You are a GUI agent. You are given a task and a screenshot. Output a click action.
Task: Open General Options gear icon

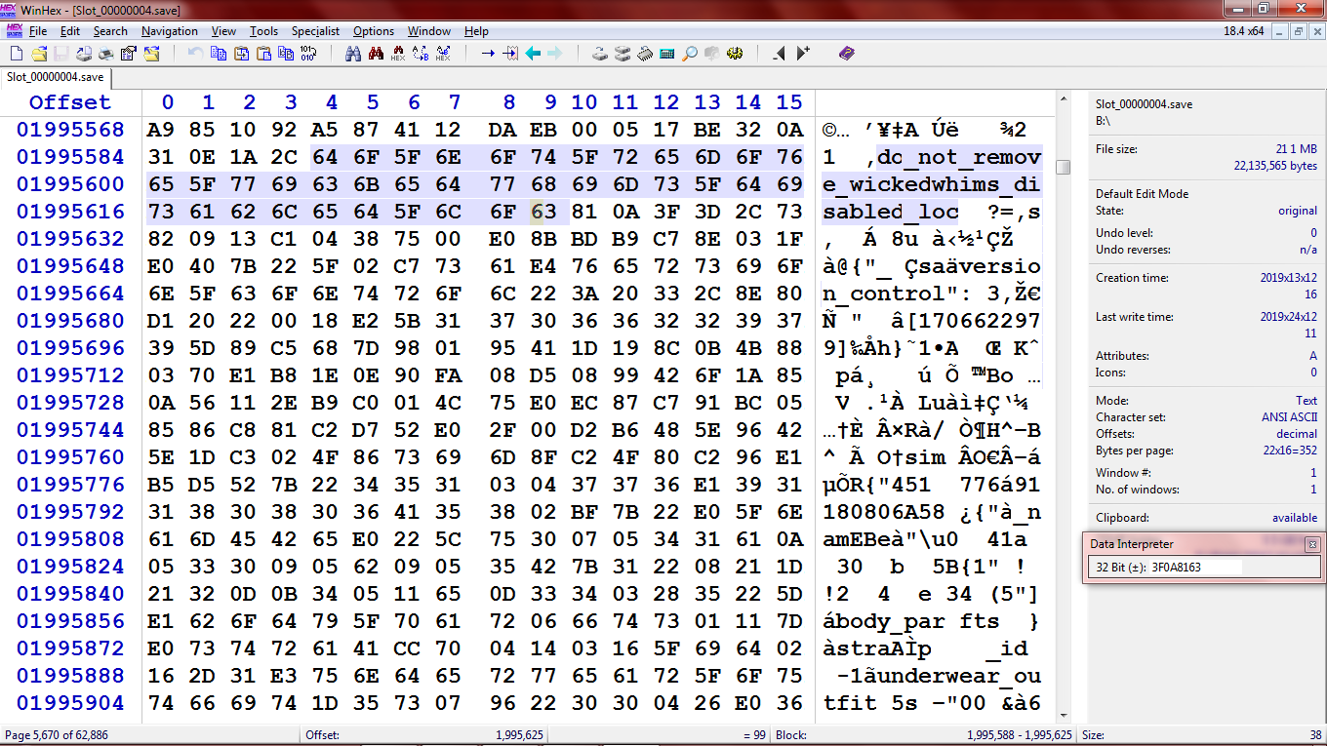(735, 54)
